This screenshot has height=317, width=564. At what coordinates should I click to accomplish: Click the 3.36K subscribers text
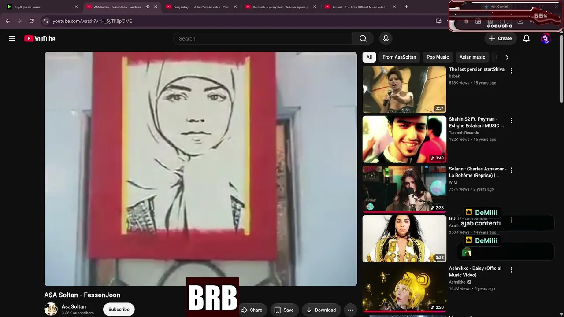78,313
